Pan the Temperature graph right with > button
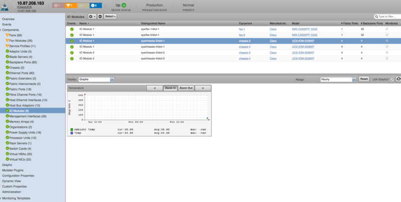Image resolution: width=401 pixels, height=202 pixels. (203, 88)
